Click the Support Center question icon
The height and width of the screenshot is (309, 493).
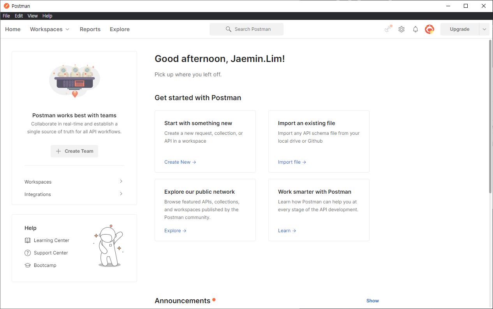pyautogui.click(x=28, y=253)
